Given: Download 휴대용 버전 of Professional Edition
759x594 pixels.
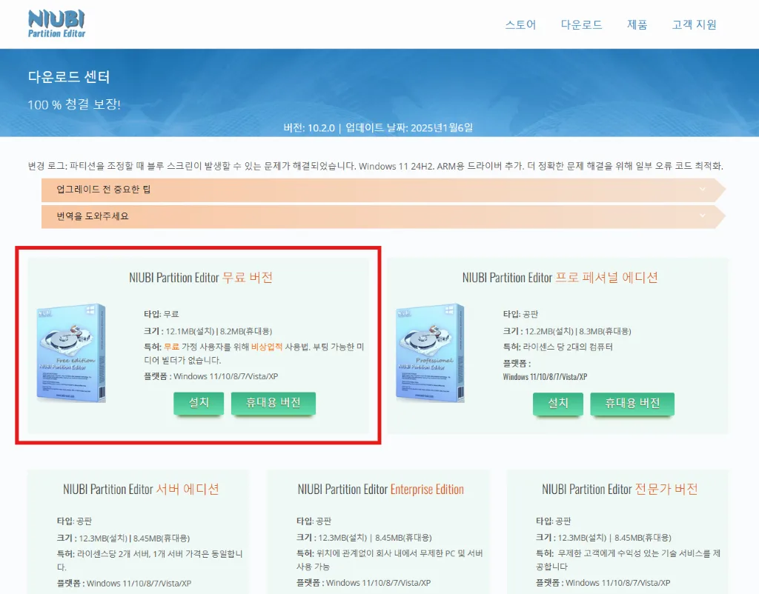Looking at the screenshot, I should [x=632, y=403].
